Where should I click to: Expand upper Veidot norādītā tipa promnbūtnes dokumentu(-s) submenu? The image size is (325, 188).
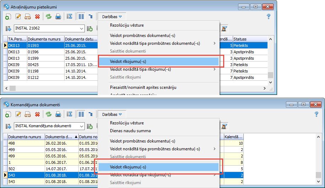215,43
